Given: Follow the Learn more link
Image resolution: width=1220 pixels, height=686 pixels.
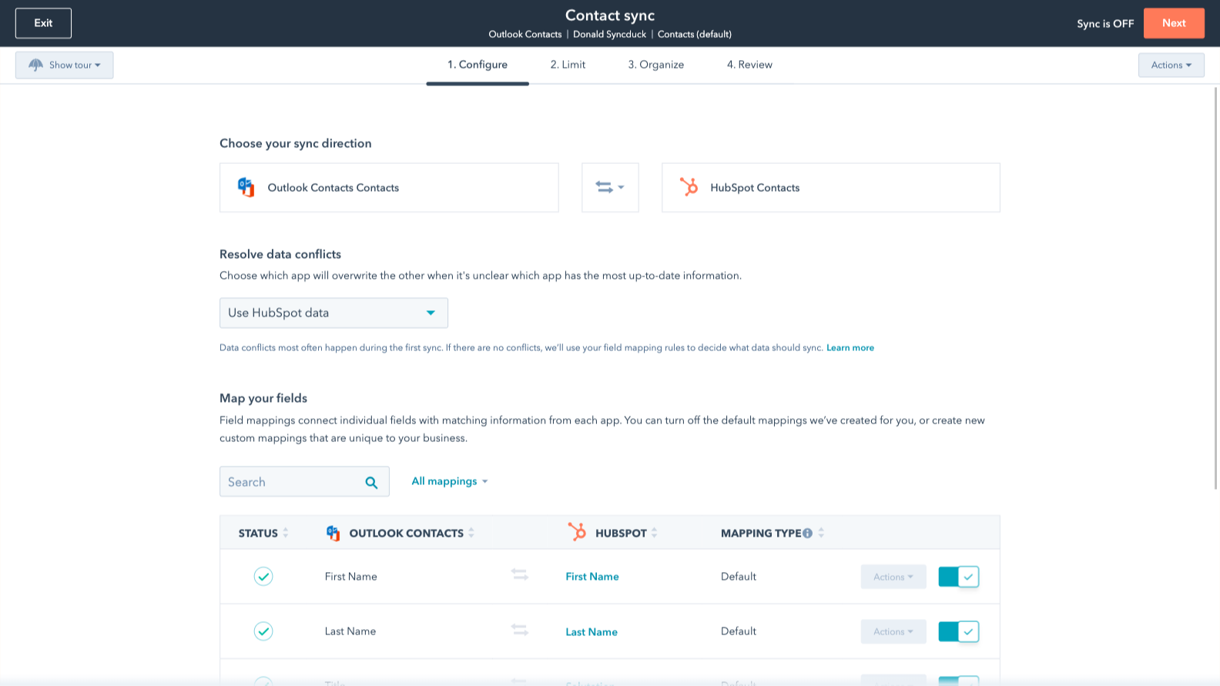Looking at the screenshot, I should tap(850, 348).
